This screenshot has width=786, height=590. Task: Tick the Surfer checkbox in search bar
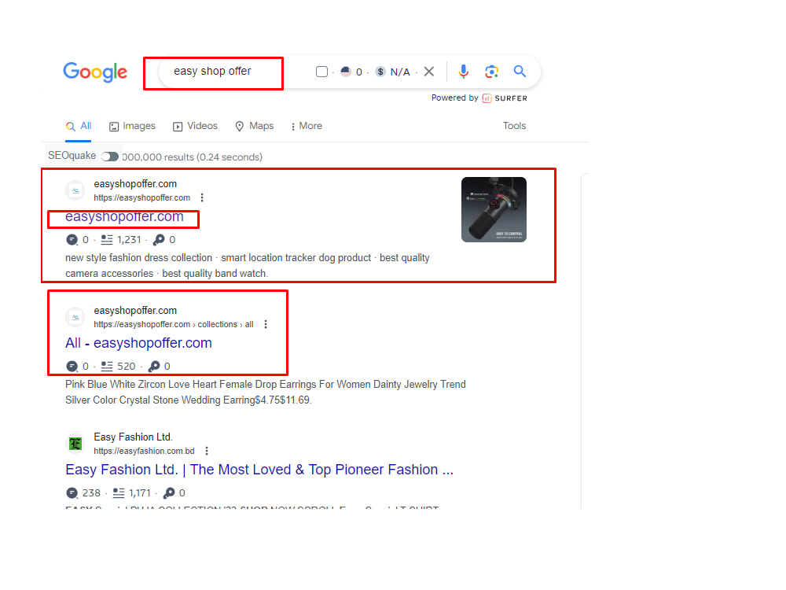coord(321,72)
